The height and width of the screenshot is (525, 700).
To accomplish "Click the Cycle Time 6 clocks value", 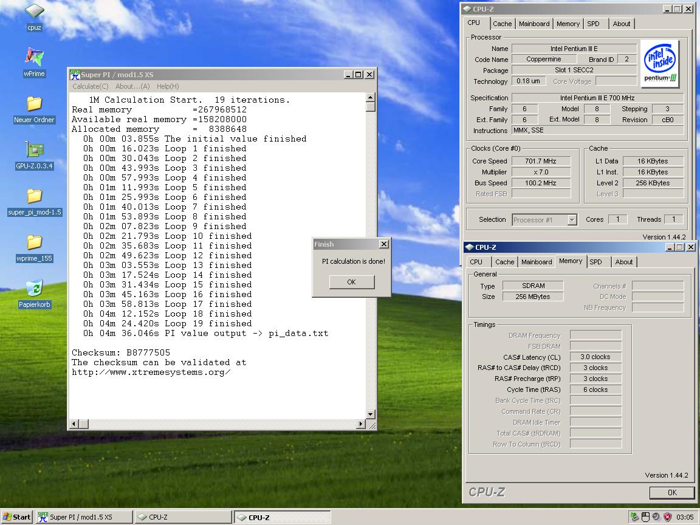I will pyautogui.click(x=595, y=389).
